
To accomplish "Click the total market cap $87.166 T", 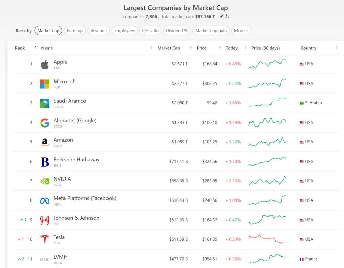I will [205, 17].
